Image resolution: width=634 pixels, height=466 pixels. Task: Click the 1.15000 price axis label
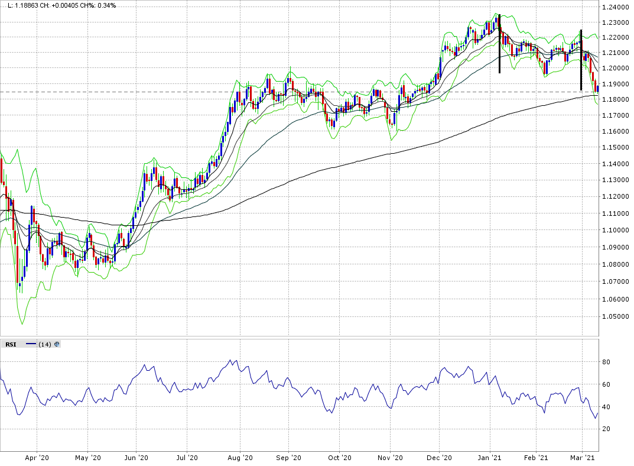(x=616, y=147)
